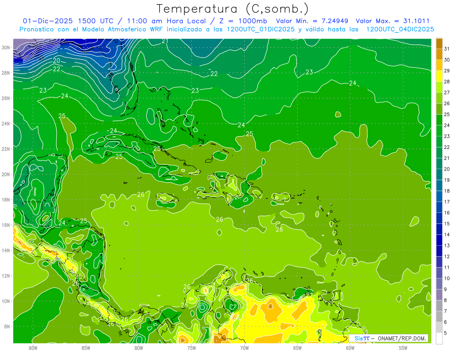
Task: Click legend scale value 30
Action: (447, 60)
